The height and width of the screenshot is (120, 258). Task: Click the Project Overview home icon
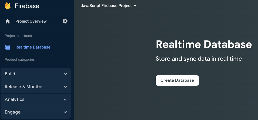(x=8, y=21)
